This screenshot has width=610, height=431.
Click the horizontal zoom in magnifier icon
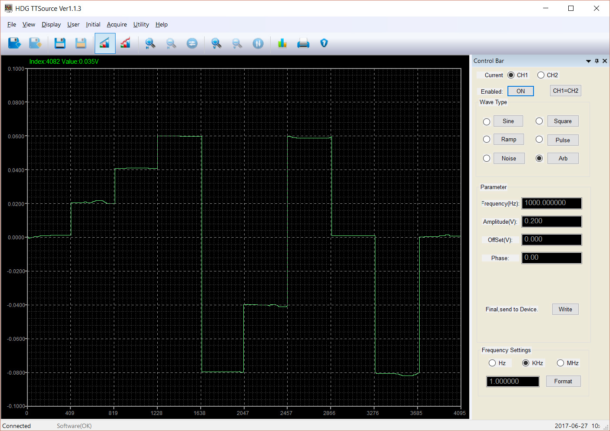(150, 43)
